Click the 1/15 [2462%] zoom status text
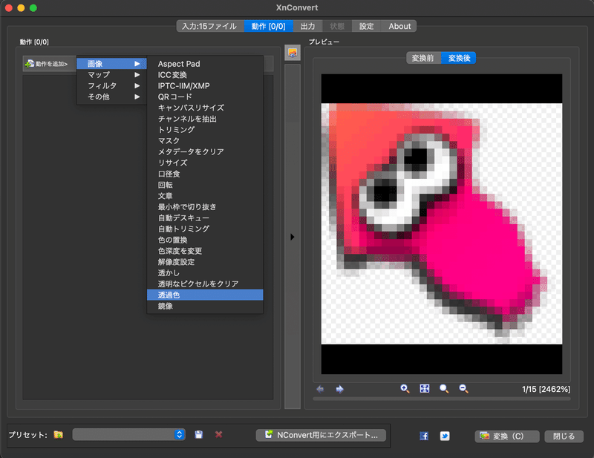The height and width of the screenshot is (458, 594). [546, 389]
